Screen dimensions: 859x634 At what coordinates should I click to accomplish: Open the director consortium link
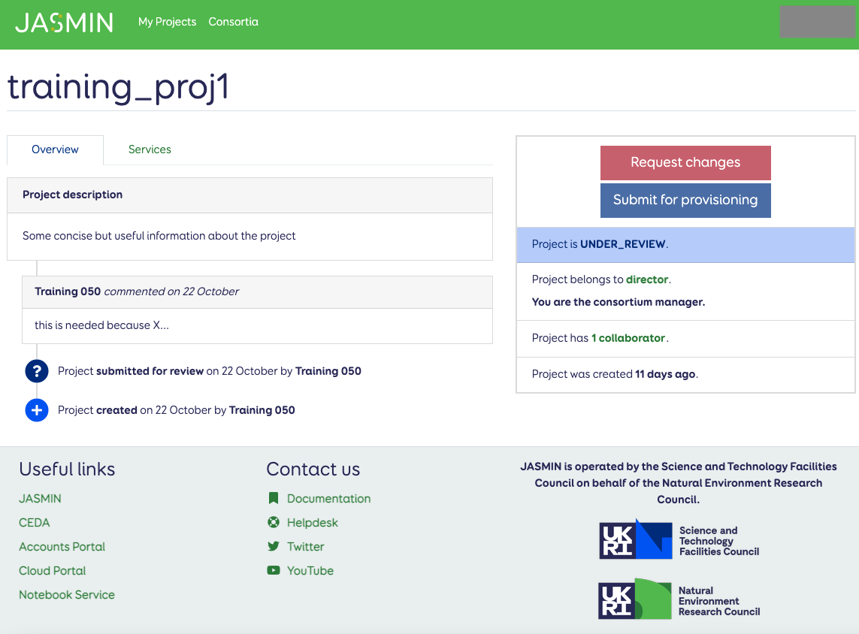pyautogui.click(x=646, y=279)
